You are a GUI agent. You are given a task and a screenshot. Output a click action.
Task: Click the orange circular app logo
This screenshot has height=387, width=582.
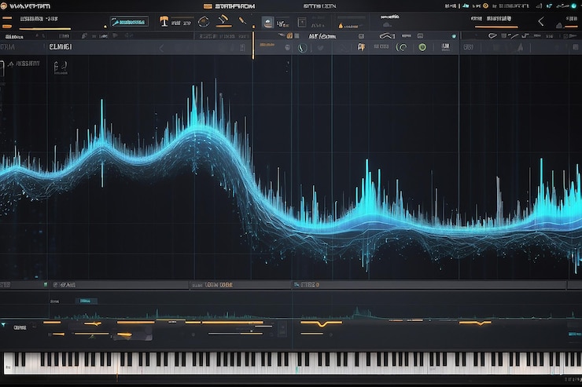pyautogui.click(x=4, y=6)
